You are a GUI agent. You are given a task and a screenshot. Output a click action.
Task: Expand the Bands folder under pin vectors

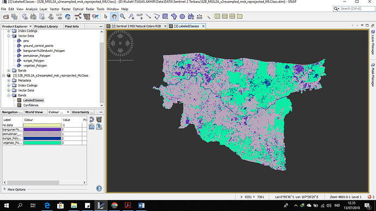click(x=9, y=70)
